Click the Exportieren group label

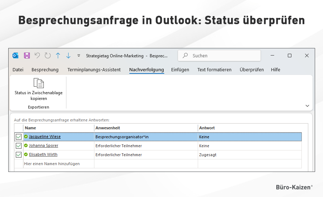[x=38, y=107]
